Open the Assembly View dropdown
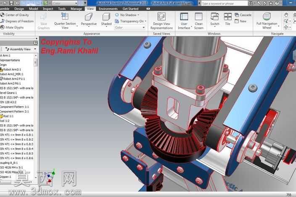 pos(35,49)
